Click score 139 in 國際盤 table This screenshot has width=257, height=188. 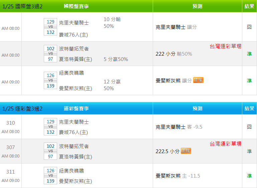coord(50,85)
